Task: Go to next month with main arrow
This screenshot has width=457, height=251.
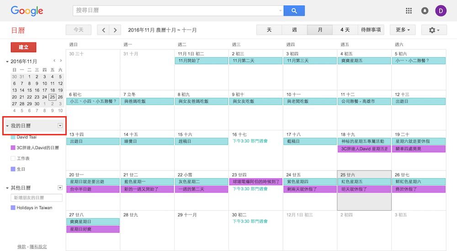Action: click(x=115, y=30)
